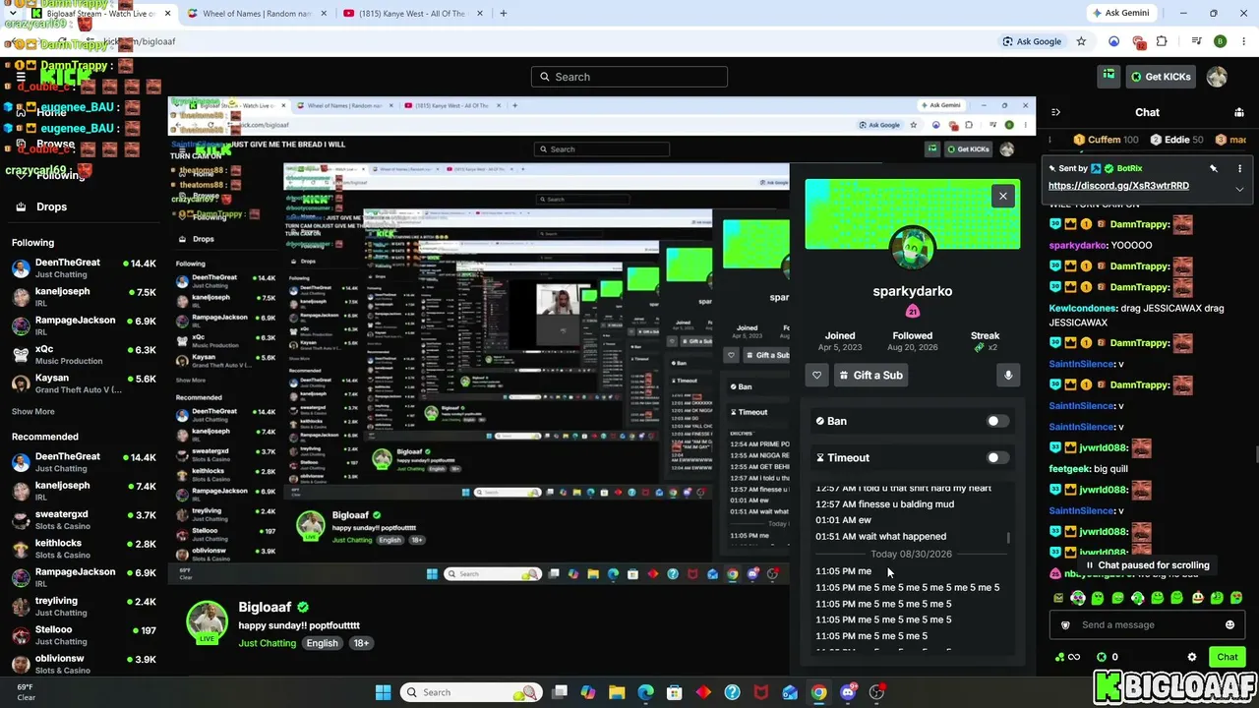Open sweatergxd channel in Recommended
Image resolution: width=1259 pixels, height=708 pixels.
(x=84, y=519)
